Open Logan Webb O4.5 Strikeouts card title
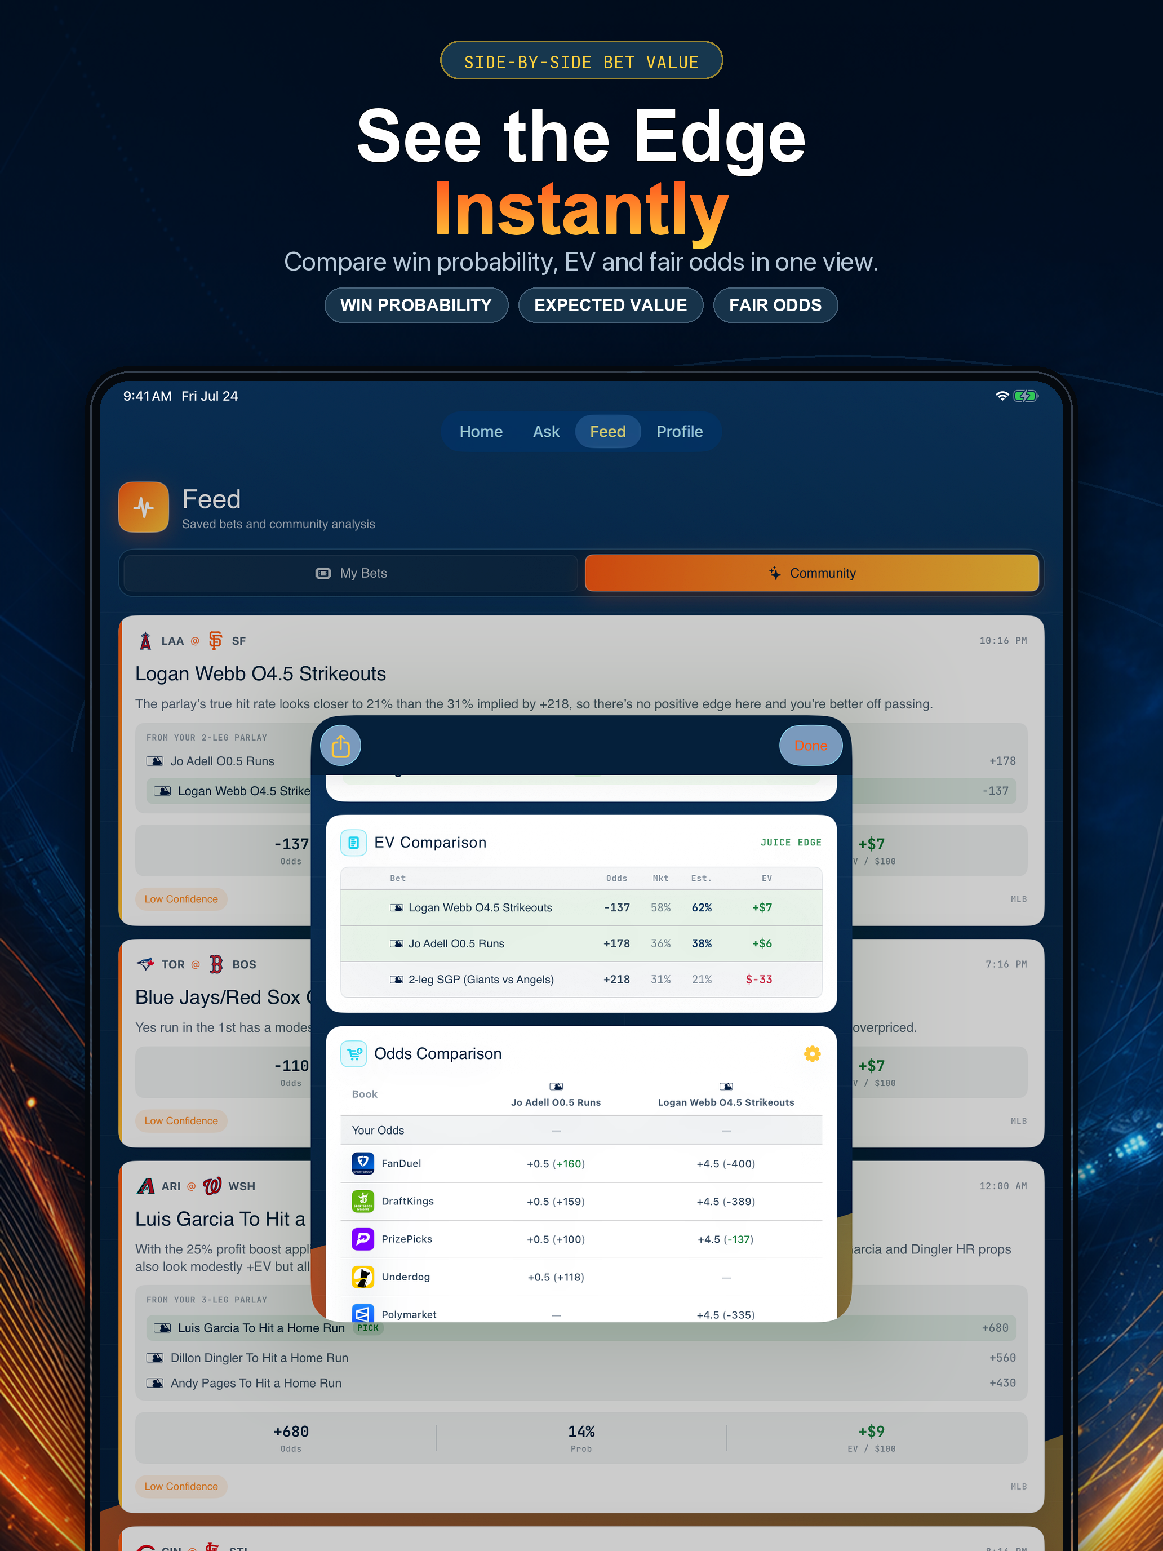Screen dimensions: 1163x1551 tap(261, 674)
